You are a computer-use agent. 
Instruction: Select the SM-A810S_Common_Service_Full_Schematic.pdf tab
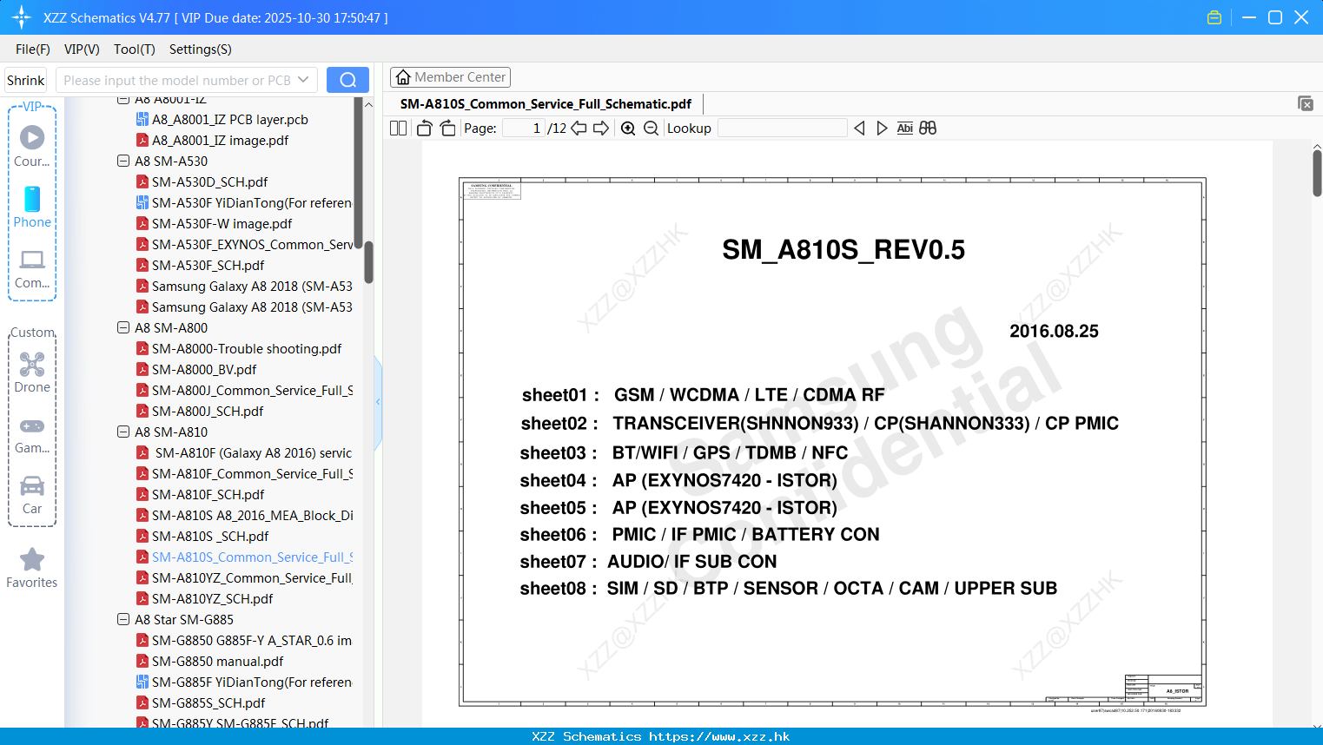(546, 104)
